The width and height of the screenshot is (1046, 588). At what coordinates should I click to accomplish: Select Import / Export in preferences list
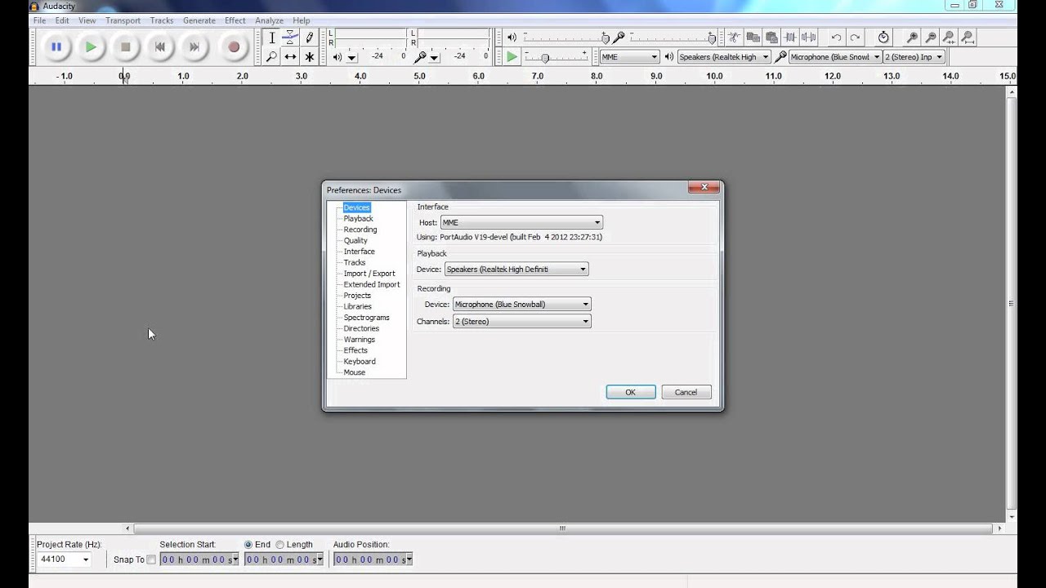tap(369, 274)
